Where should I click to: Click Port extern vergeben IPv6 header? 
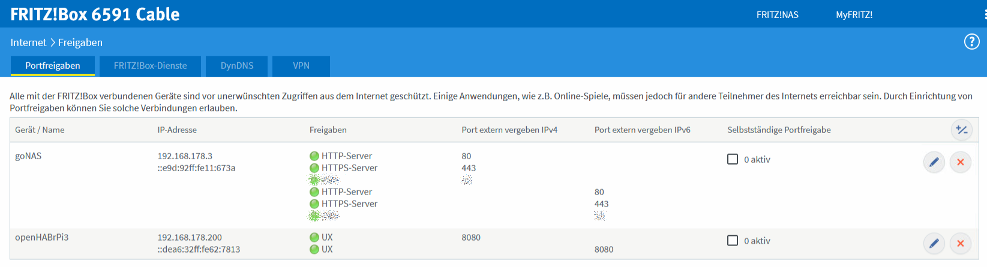point(643,130)
